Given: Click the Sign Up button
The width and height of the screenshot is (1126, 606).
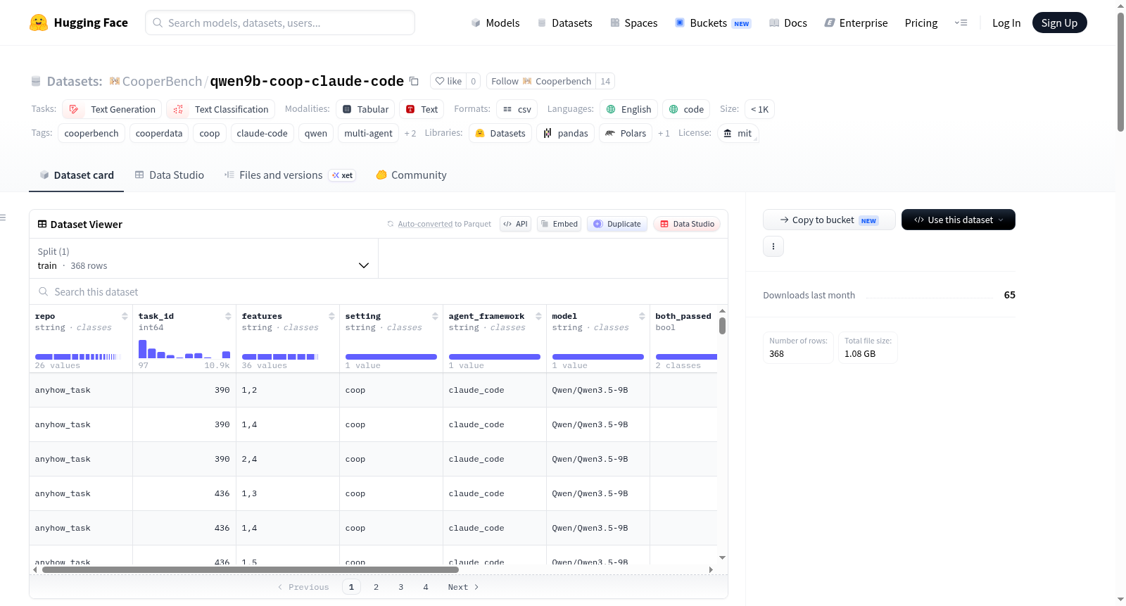Looking at the screenshot, I should 1059,23.
